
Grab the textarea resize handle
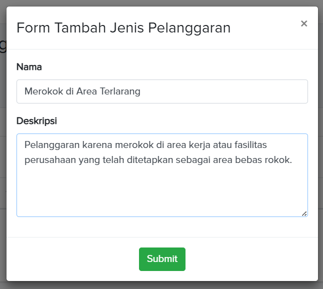(304, 213)
